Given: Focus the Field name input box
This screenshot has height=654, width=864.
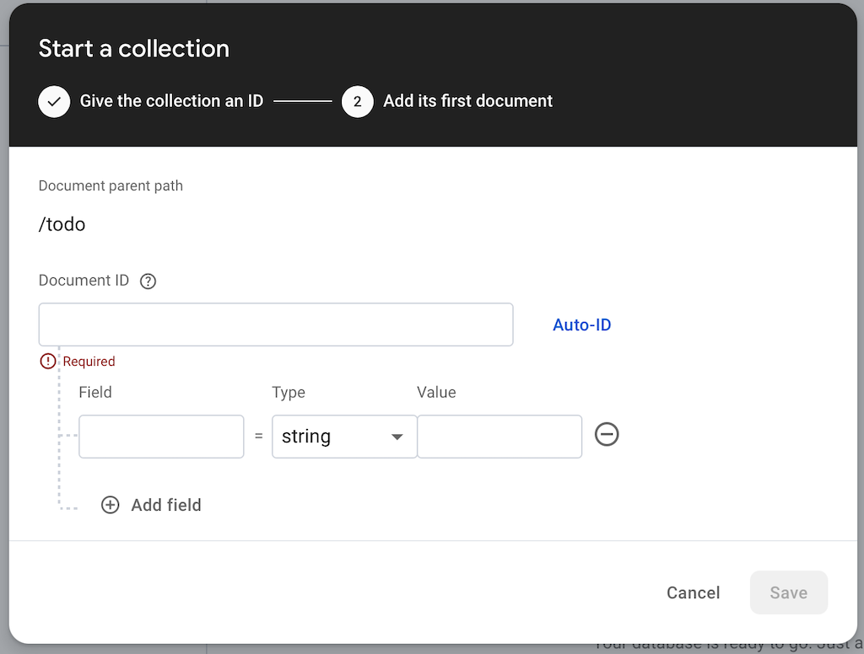Looking at the screenshot, I should [161, 437].
